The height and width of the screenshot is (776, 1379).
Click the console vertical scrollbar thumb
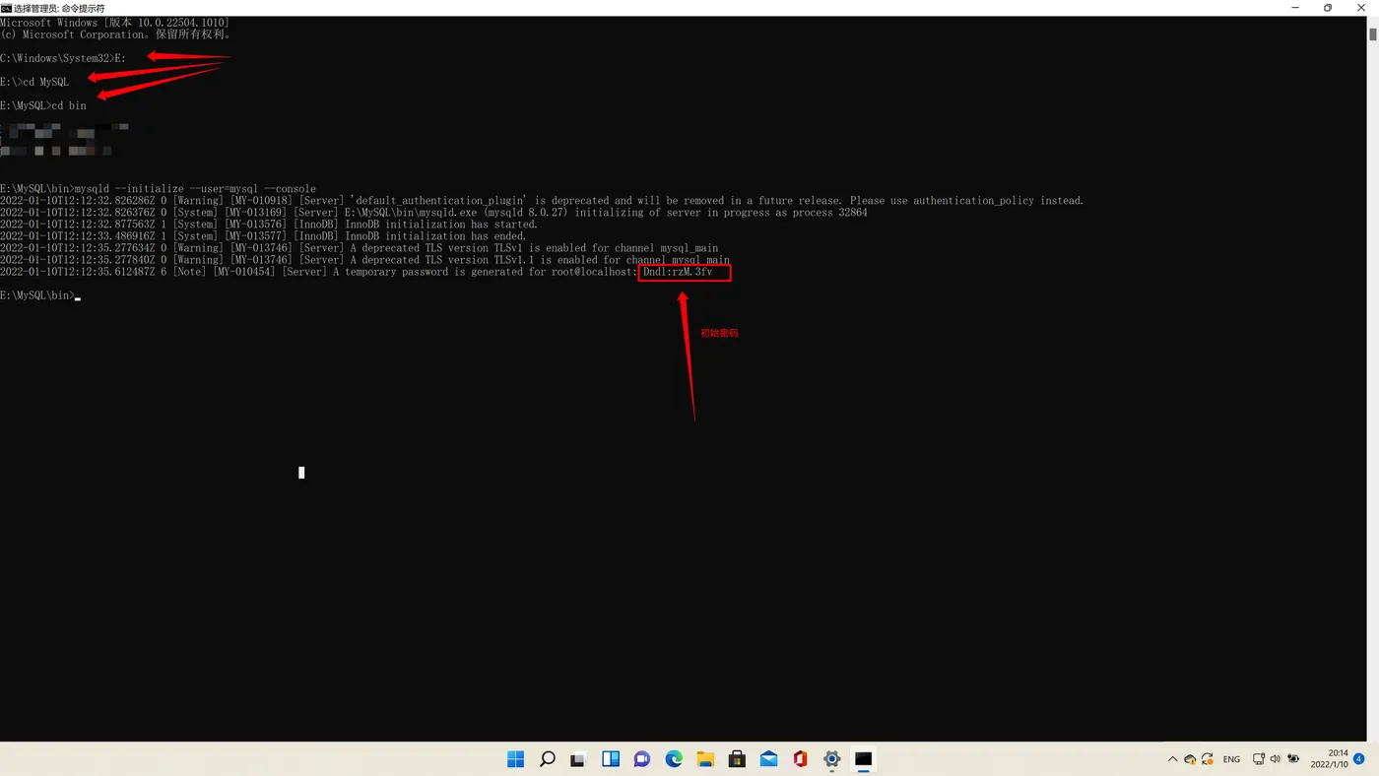(x=1372, y=34)
